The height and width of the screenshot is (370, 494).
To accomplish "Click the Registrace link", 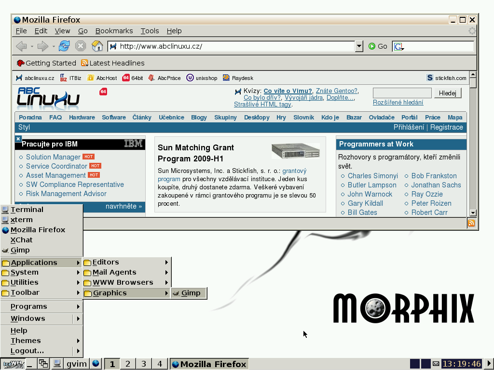I will (446, 127).
